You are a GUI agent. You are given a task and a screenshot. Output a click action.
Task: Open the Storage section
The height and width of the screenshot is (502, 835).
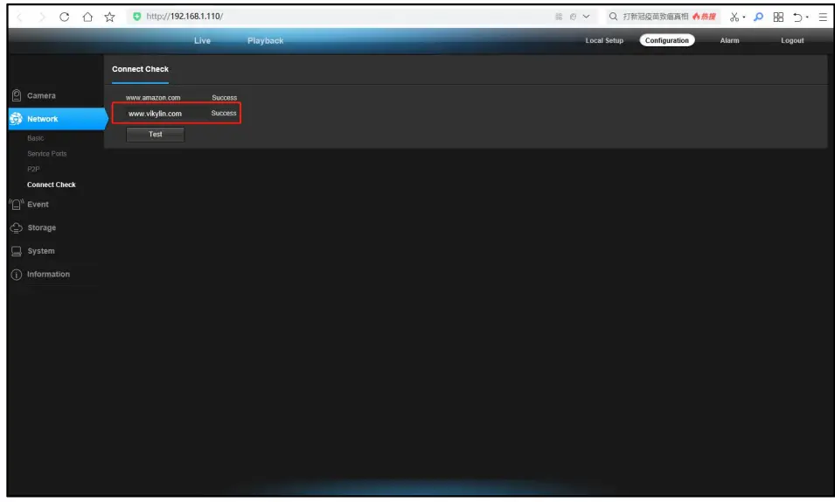coord(42,227)
